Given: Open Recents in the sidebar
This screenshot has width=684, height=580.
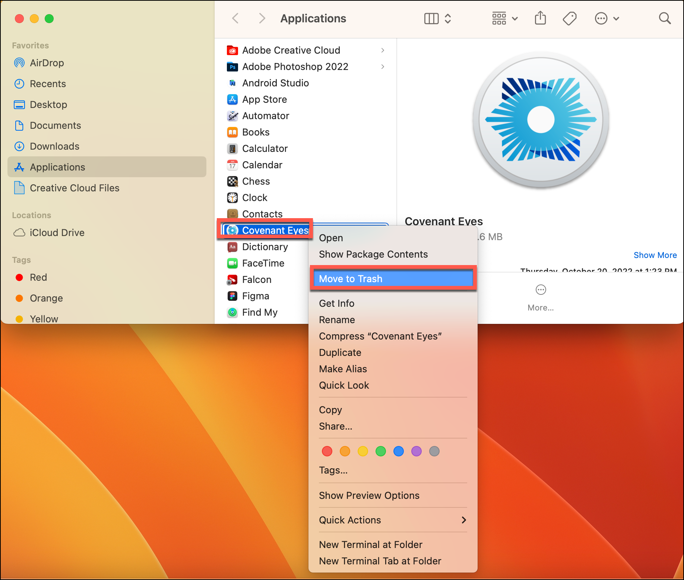Looking at the screenshot, I should coord(107,84).
